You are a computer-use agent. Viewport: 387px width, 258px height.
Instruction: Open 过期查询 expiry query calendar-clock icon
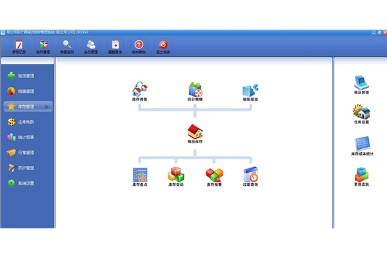(250, 177)
